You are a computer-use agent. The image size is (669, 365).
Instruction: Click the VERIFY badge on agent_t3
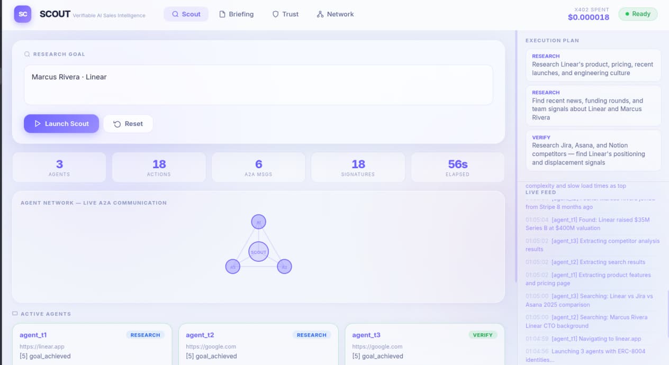coord(483,335)
